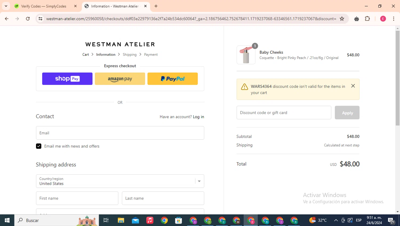Click the $48.00 total amount
Image resolution: width=400 pixels, height=226 pixels.
coord(350,164)
